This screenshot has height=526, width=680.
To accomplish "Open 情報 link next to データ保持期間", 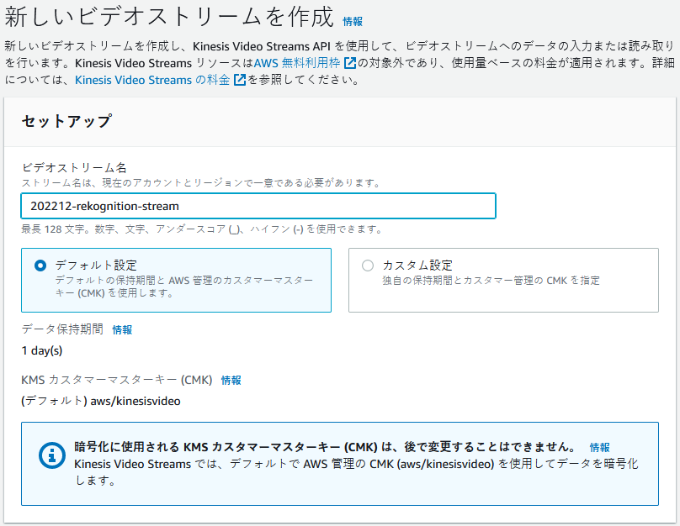I will point(122,330).
